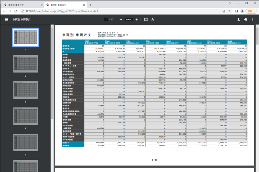The width and height of the screenshot is (259, 172).
Task: Select the page 3 thumbnail
Action: coord(25,90)
